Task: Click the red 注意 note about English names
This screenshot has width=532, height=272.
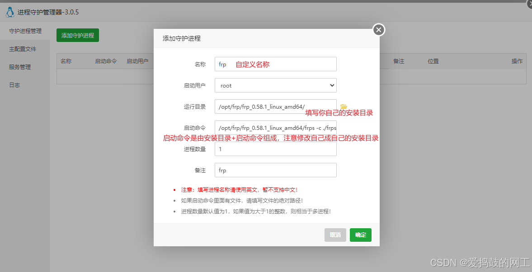Action: point(239,190)
